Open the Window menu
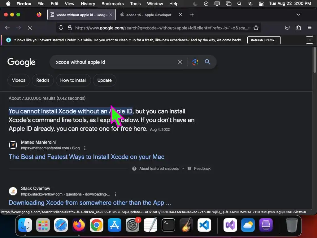Viewport: 317px width, 238px height. (155, 4)
